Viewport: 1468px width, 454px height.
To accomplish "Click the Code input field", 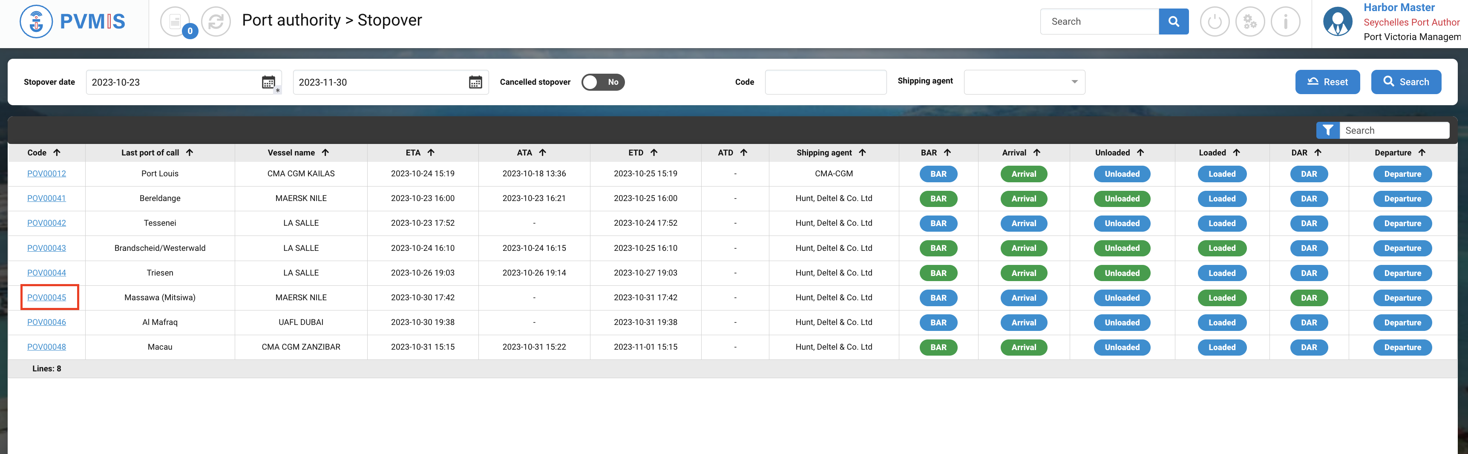I will (x=825, y=82).
